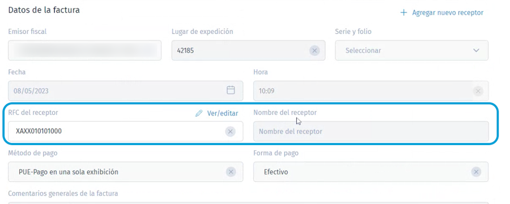Expand the Serie y folio chevron arrow
This screenshot has width=510, height=204.
[x=476, y=50]
